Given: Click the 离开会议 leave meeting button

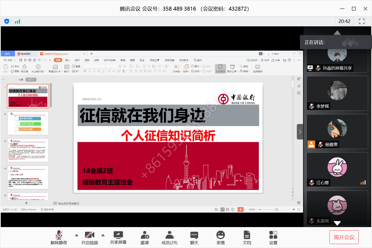Looking at the screenshot, I should (x=344, y=237).
